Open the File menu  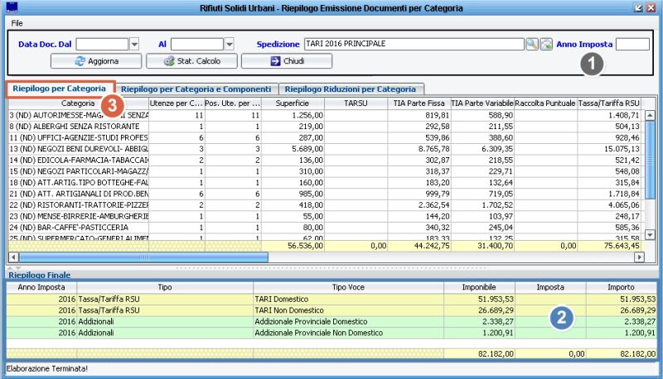(x=17, y=22)
